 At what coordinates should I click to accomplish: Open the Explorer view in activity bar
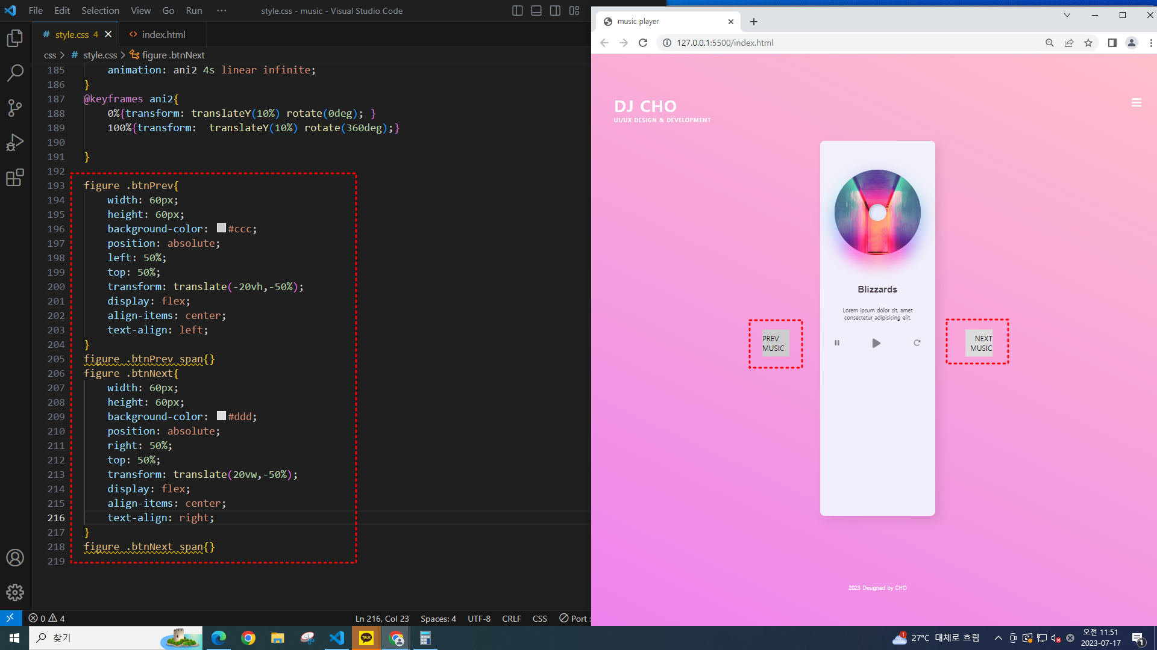click(15, 39)
